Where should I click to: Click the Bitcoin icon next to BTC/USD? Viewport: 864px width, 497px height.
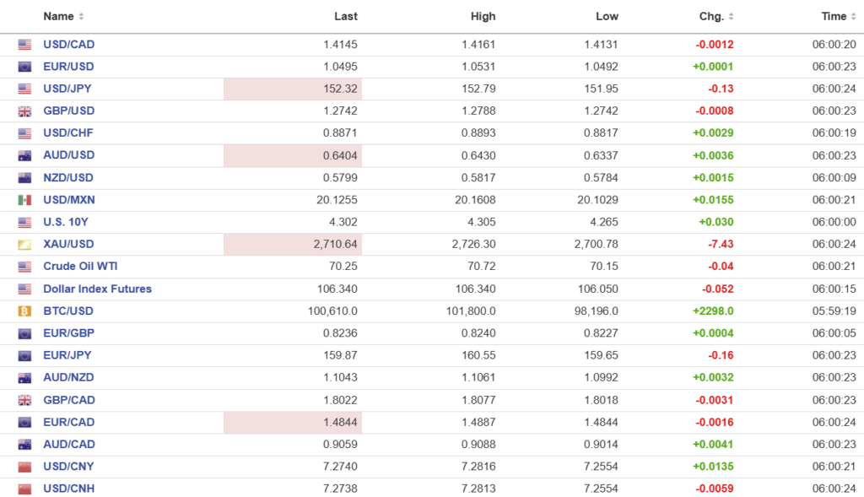[x=24, y=311]
